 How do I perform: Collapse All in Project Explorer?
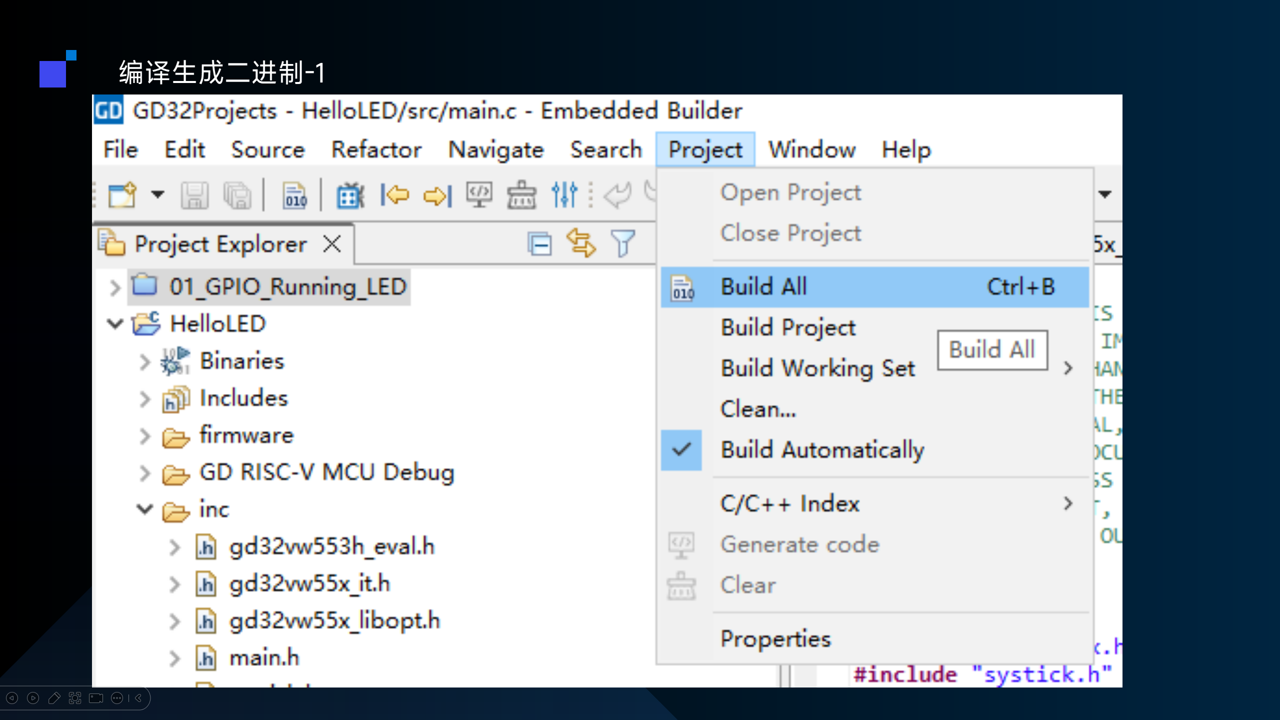pos(539,244)
